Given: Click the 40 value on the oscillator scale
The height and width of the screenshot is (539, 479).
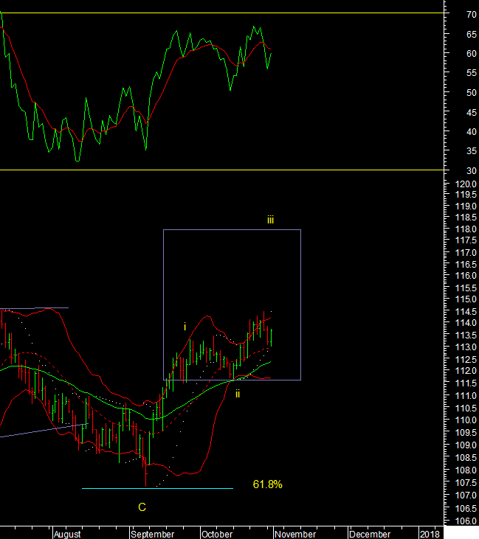Looking at the screenshot, I should (471, 132).
